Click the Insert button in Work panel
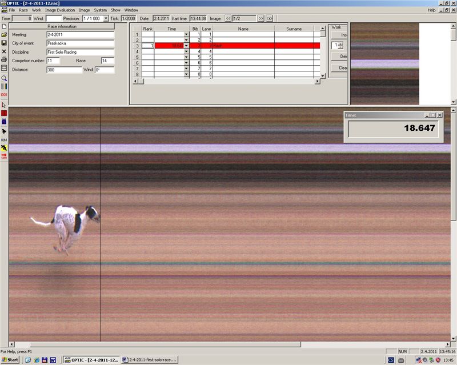457x365 pixels. point(339,35)
